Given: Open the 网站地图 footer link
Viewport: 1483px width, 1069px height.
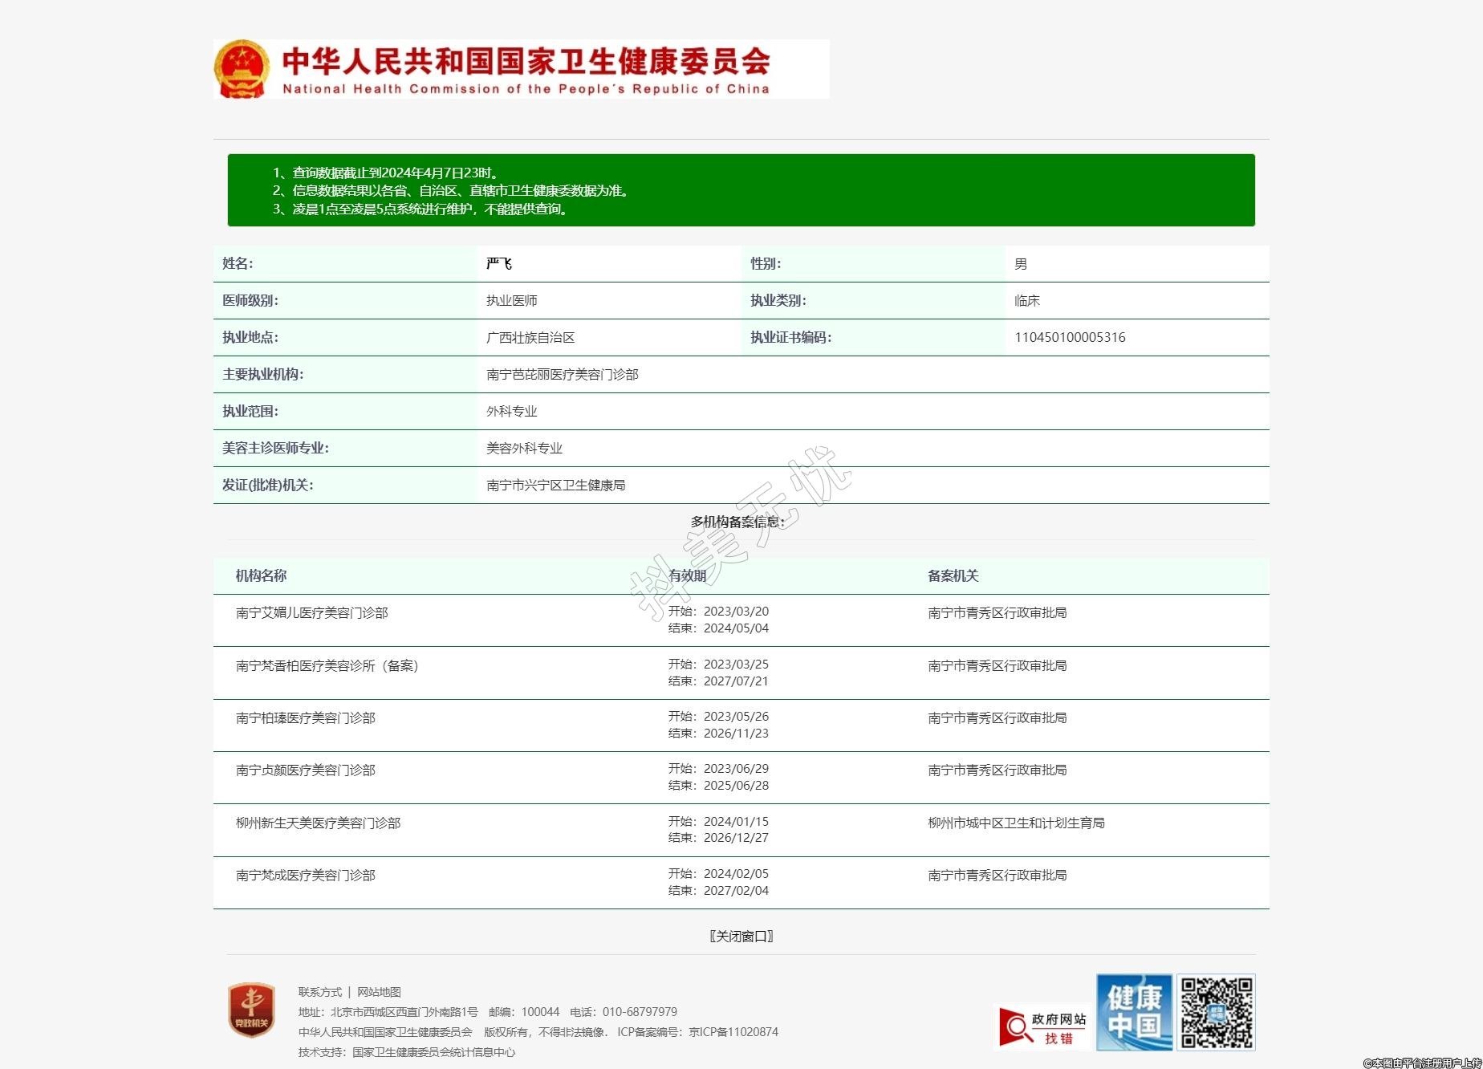Looking at the screenshot, I should tap(379, 992).
